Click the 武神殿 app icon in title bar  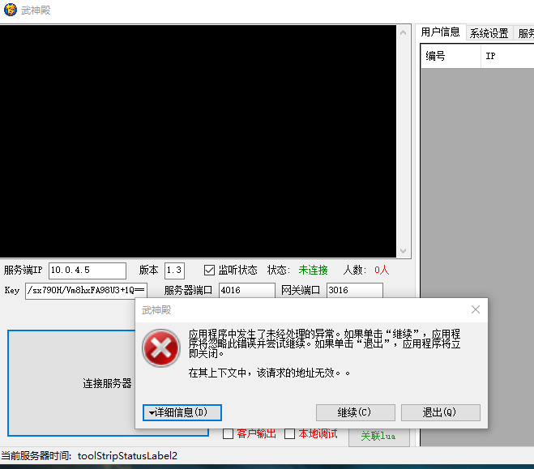tap(11, 10)
